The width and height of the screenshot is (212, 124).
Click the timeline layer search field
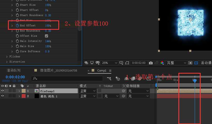click(x=67, y=79)
